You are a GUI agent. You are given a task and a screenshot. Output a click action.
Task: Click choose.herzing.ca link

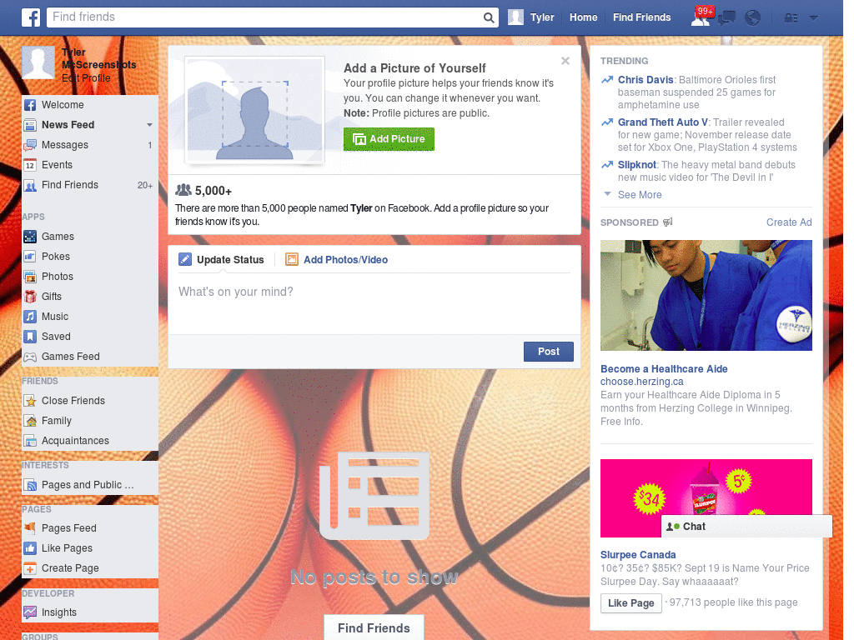point(641,382)
